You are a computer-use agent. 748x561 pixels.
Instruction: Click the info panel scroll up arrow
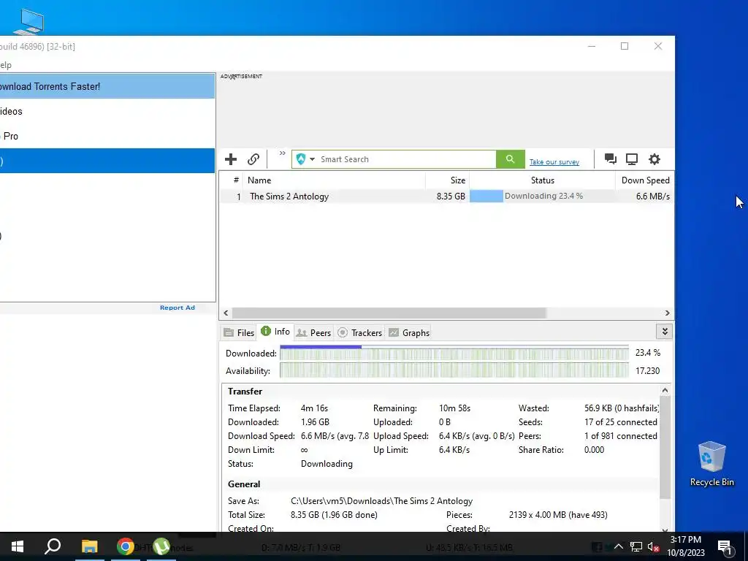tap(665, 390)
